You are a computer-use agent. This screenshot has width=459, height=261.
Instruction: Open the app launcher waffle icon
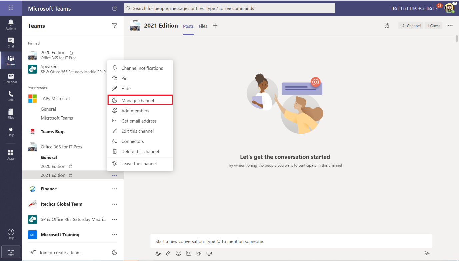[x=11, y=8]
